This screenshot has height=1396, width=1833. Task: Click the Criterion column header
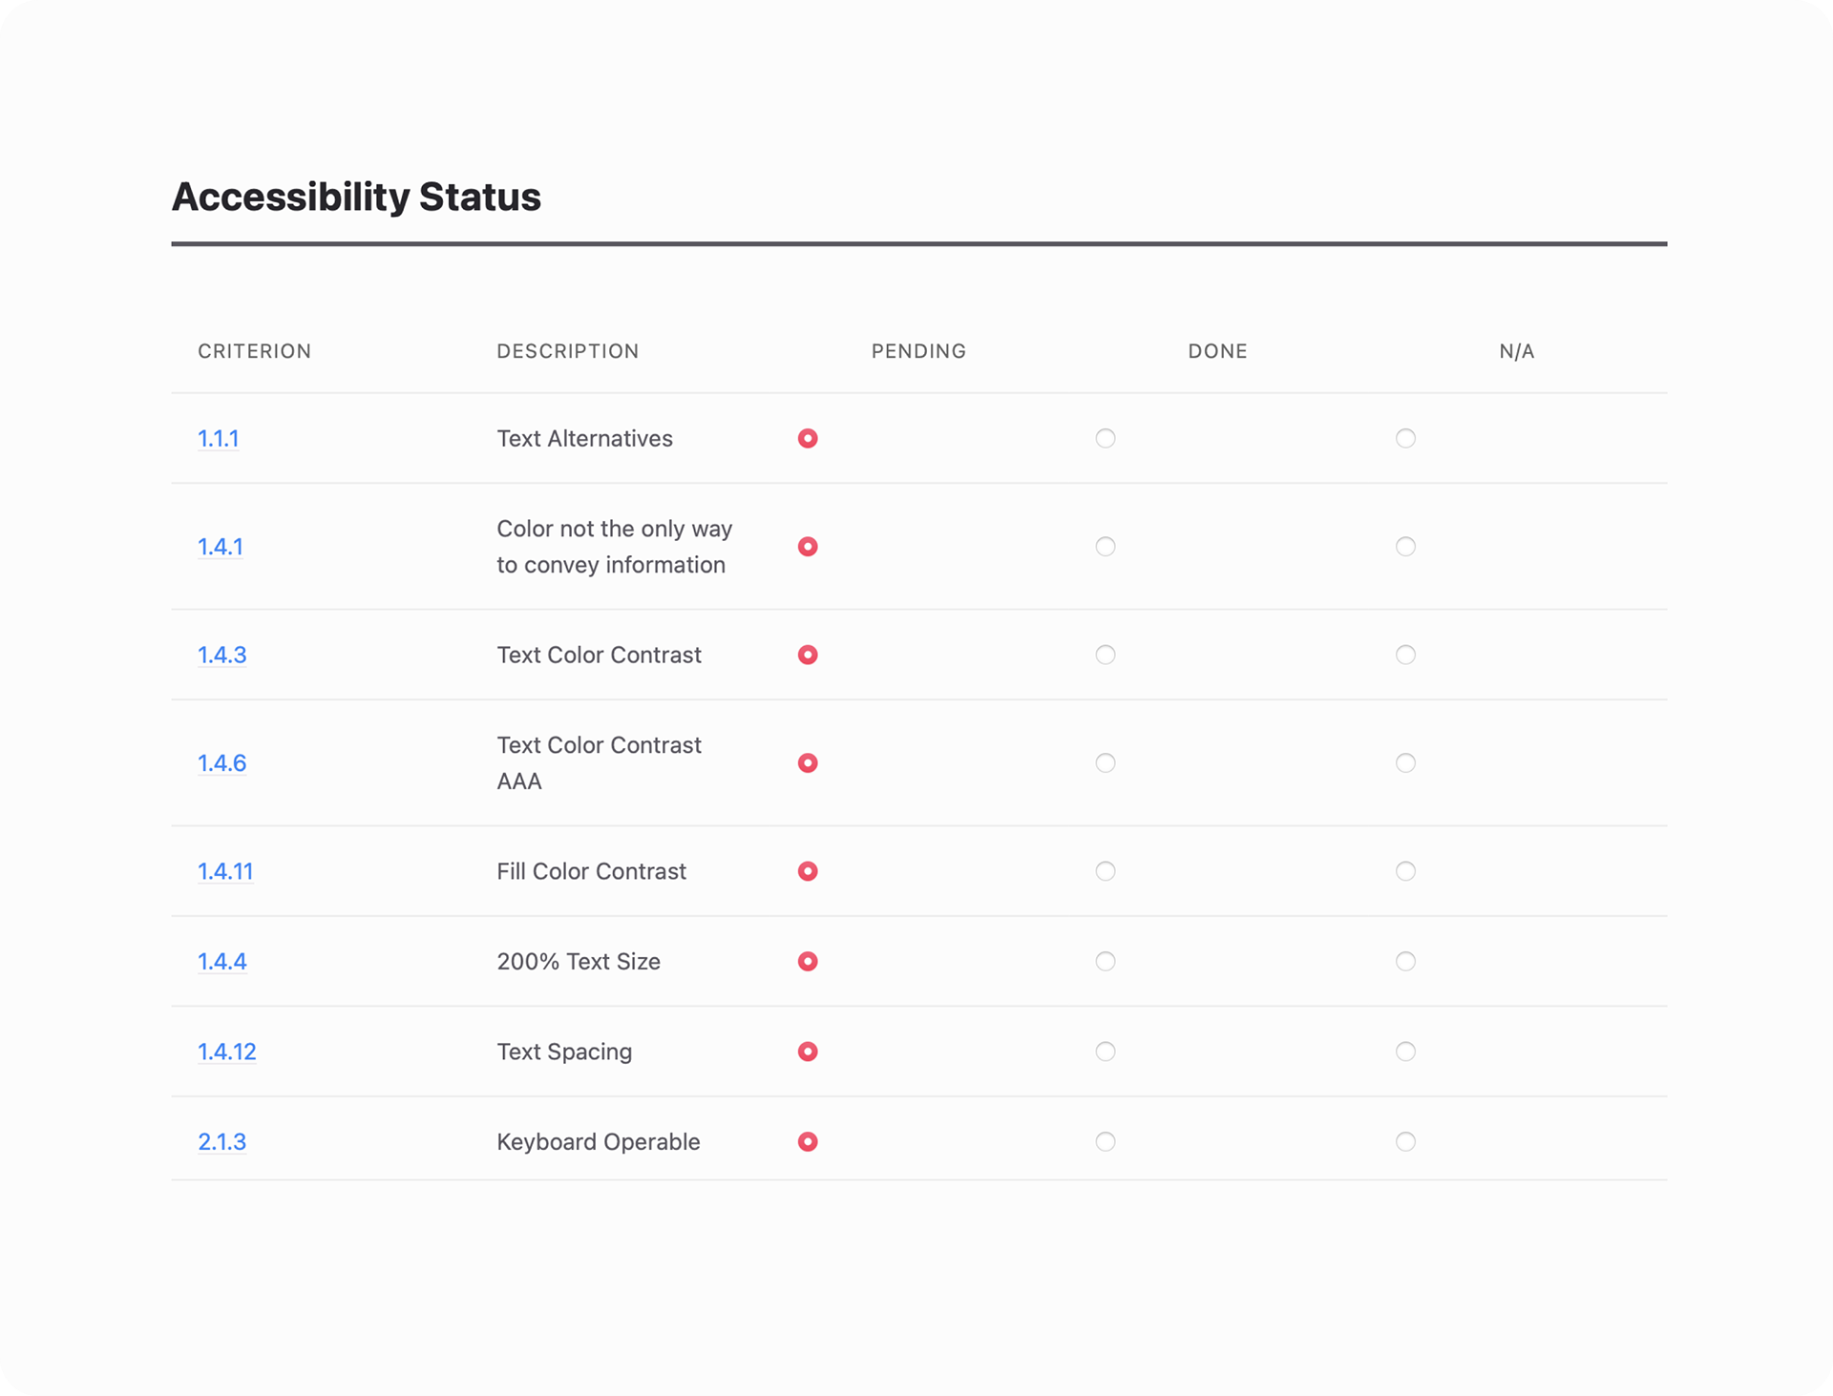pyautogui.click(x=254, y=351)
